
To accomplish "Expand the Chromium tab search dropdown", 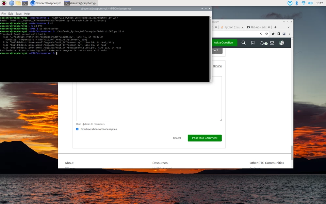I will [x=288, y=27].
